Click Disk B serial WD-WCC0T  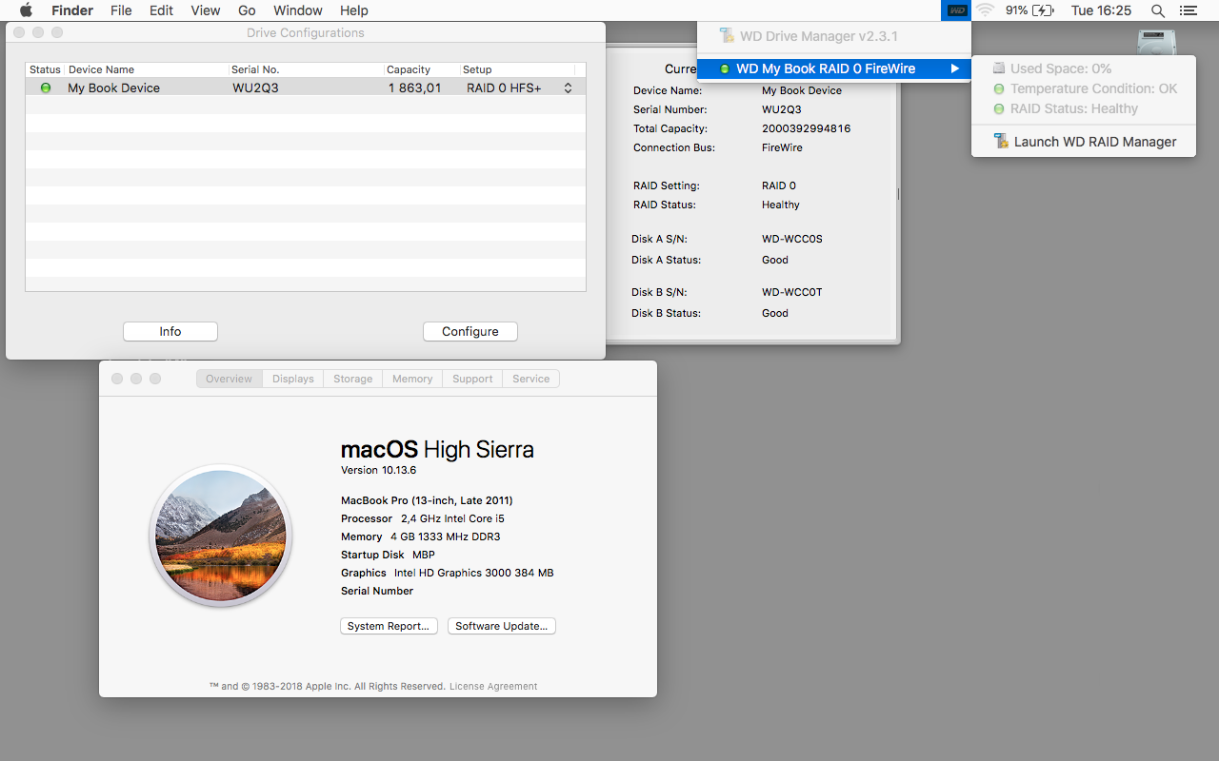(792, 292)
